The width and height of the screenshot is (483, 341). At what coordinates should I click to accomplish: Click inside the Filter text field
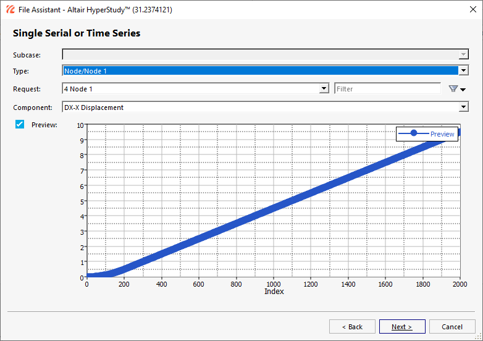click(387, 89)
